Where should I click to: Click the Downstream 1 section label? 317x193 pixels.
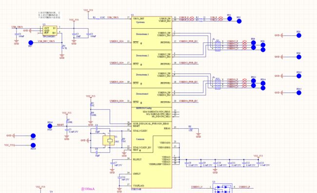coord(142,34)
